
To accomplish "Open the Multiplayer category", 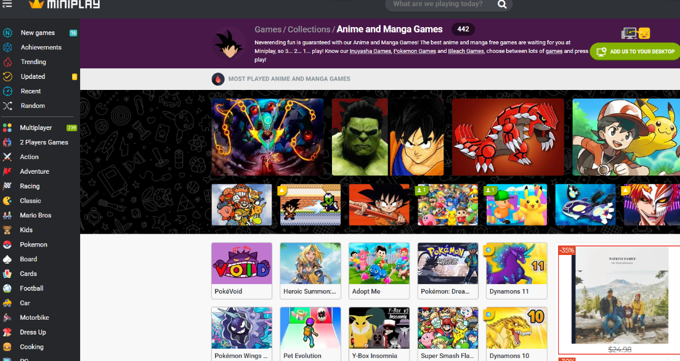I will [36, 128].
